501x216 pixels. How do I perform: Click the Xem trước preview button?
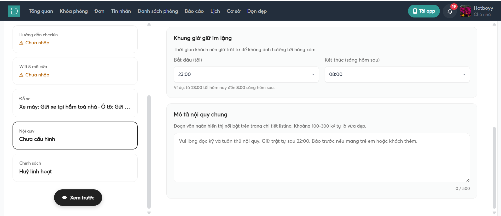pos(78,197)
